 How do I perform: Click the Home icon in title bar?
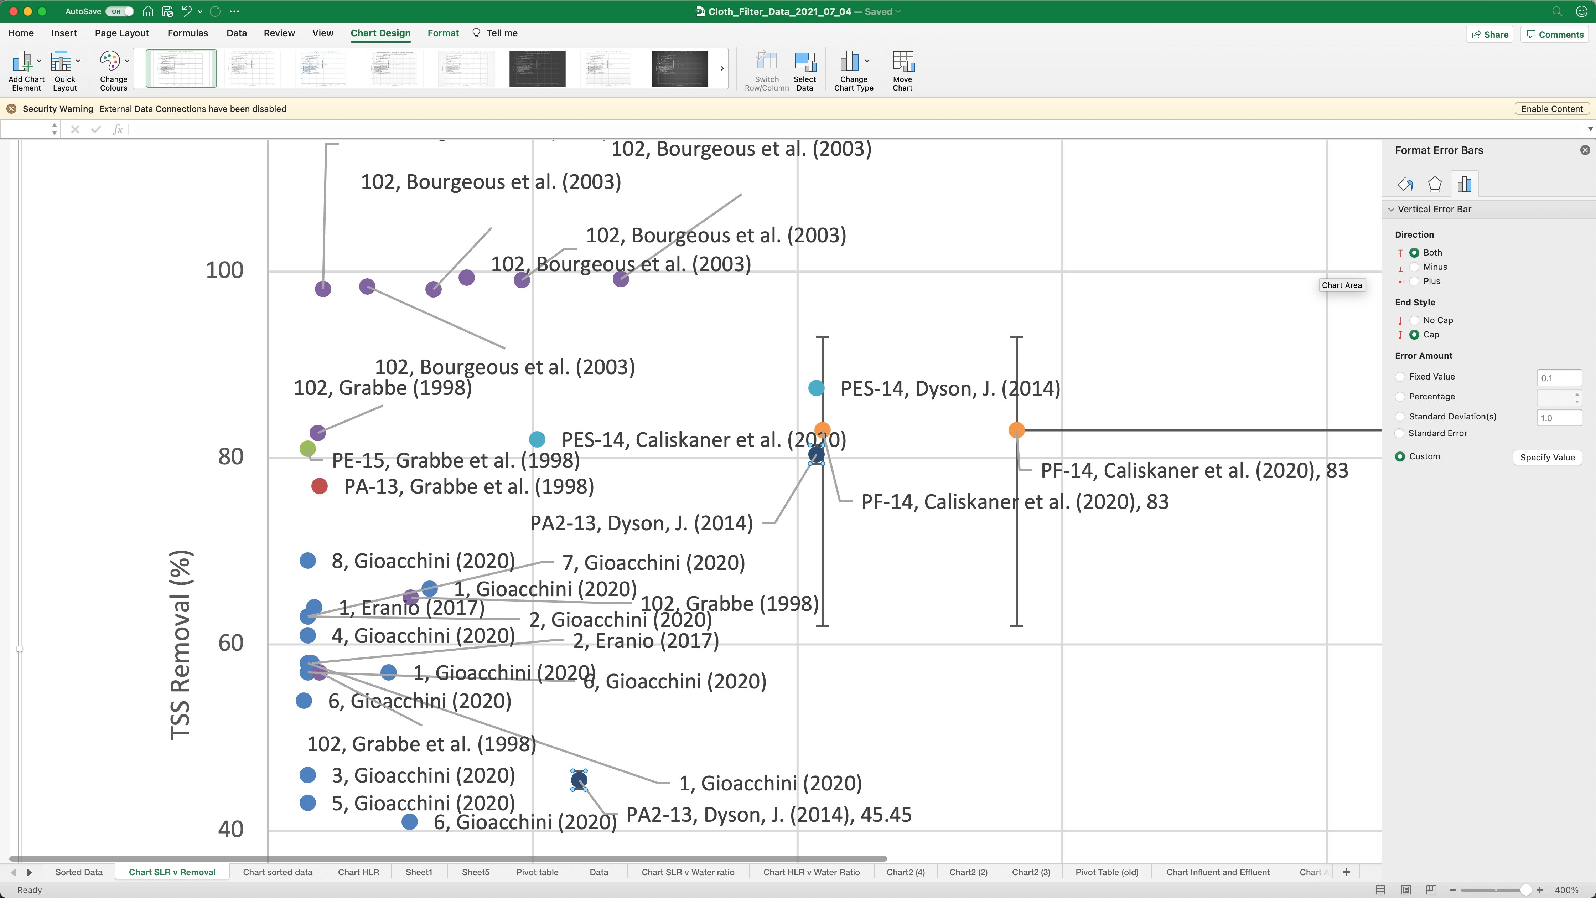click(148, 11)
